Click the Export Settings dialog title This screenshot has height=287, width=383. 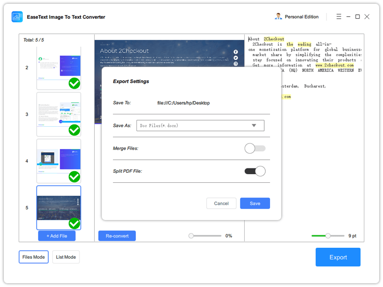pyautogui.click(x=131, y=81)
